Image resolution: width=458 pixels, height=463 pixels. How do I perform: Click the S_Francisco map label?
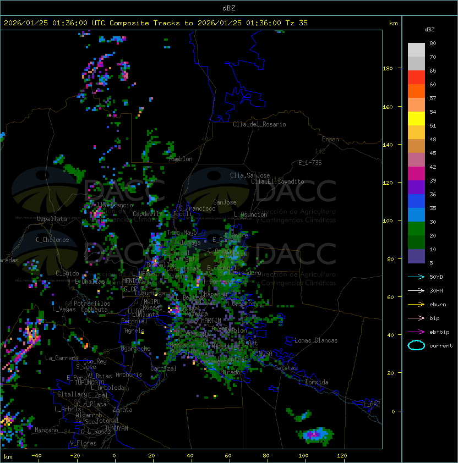[x=197, y=209]
